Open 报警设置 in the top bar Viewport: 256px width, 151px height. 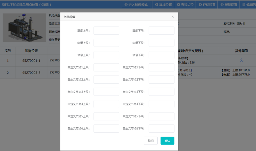(229, 5)
